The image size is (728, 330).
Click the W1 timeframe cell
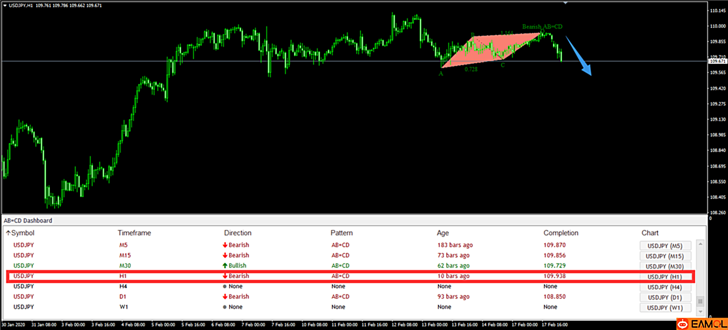tap(123, 307)
